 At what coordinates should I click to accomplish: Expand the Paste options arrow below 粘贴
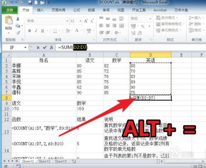9,33
